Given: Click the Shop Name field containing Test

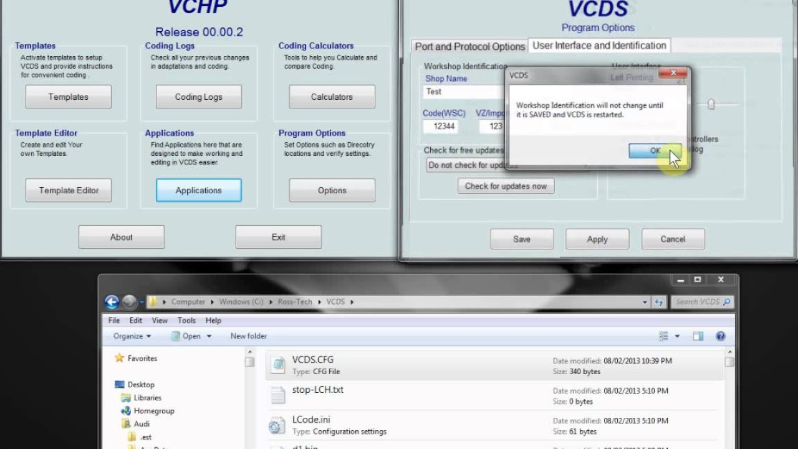Looking at the screenshot, I should pyautogui.click(x=464, y=92).
